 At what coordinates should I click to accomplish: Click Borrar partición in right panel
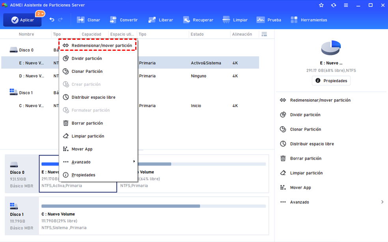pos(306,159)
